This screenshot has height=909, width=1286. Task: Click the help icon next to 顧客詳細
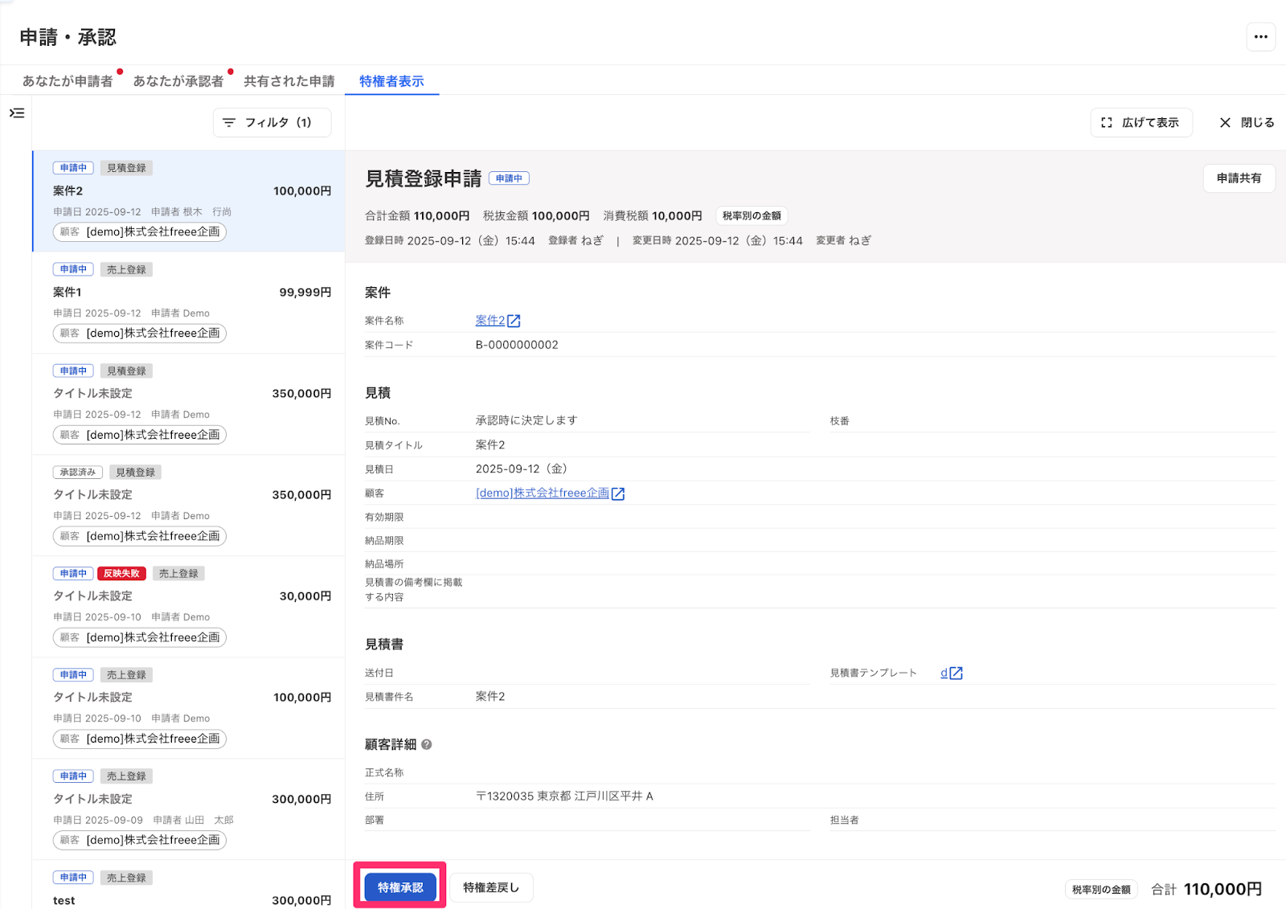[425, 745]
